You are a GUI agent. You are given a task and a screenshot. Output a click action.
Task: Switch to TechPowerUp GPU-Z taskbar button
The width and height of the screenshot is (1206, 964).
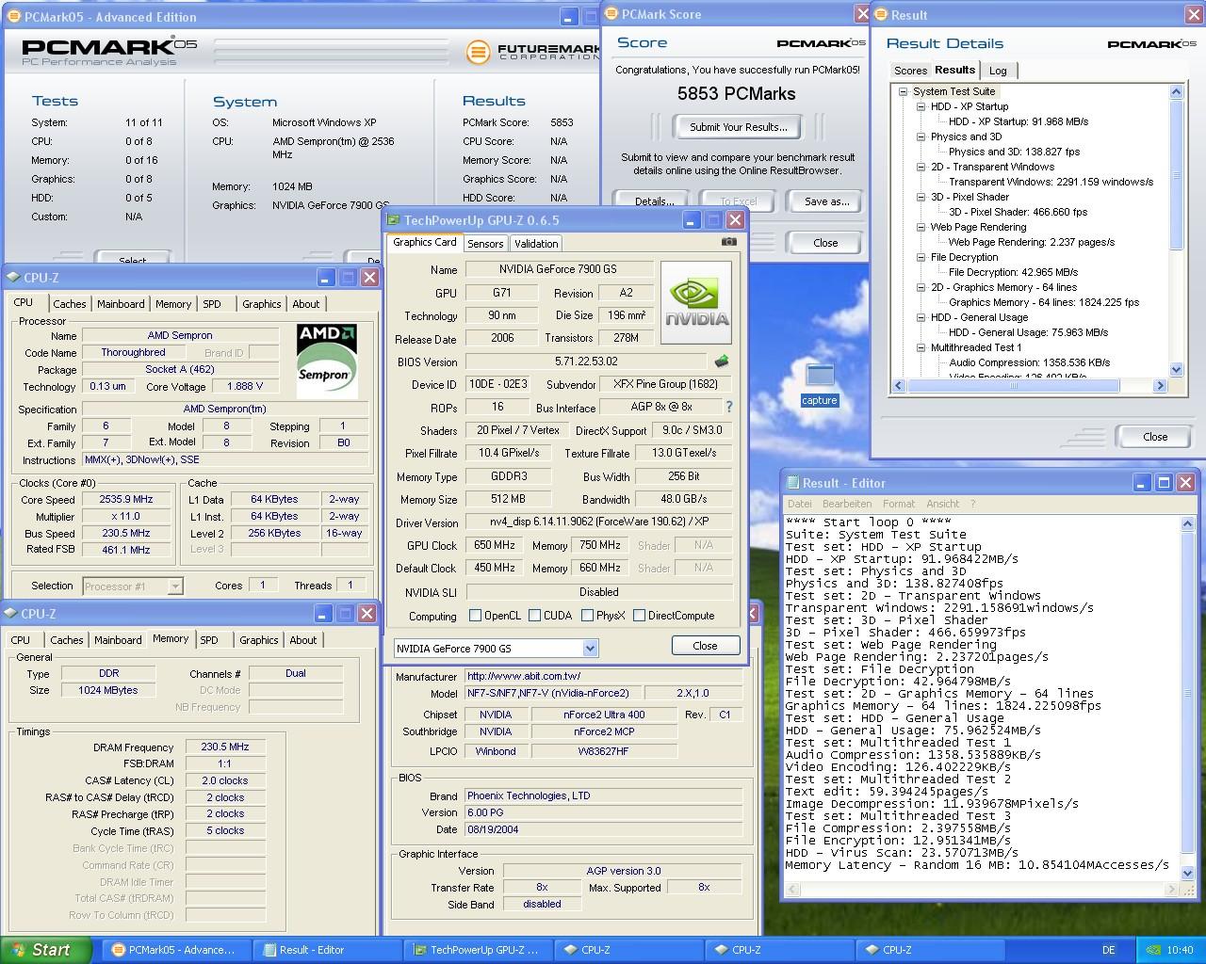(x=476, y=950)
